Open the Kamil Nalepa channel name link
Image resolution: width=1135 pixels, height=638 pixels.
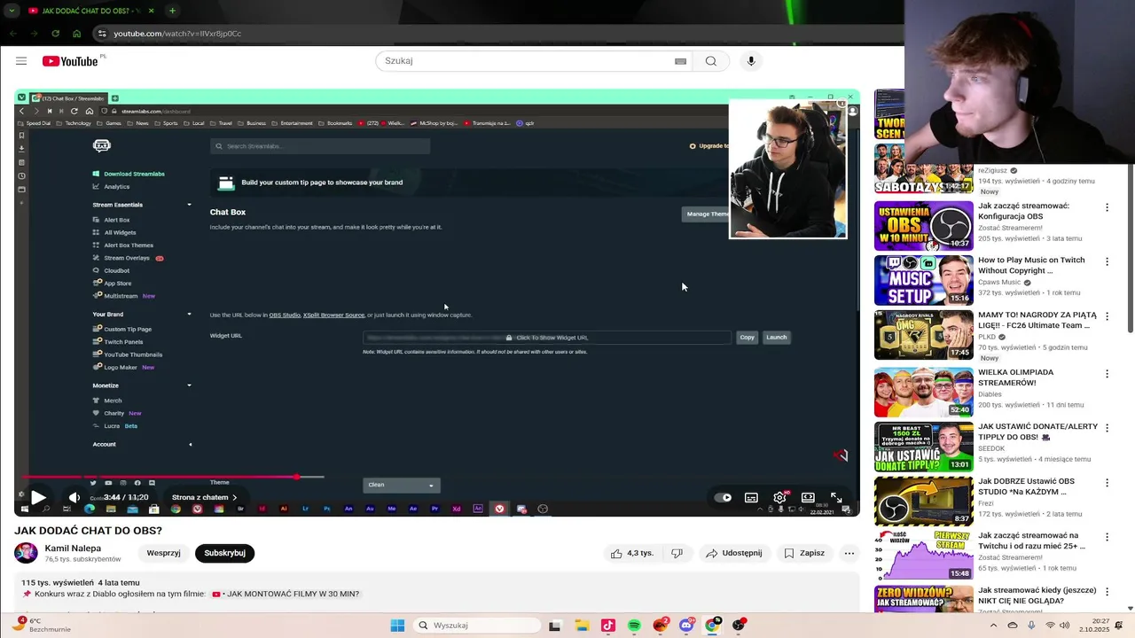[73, 549]
